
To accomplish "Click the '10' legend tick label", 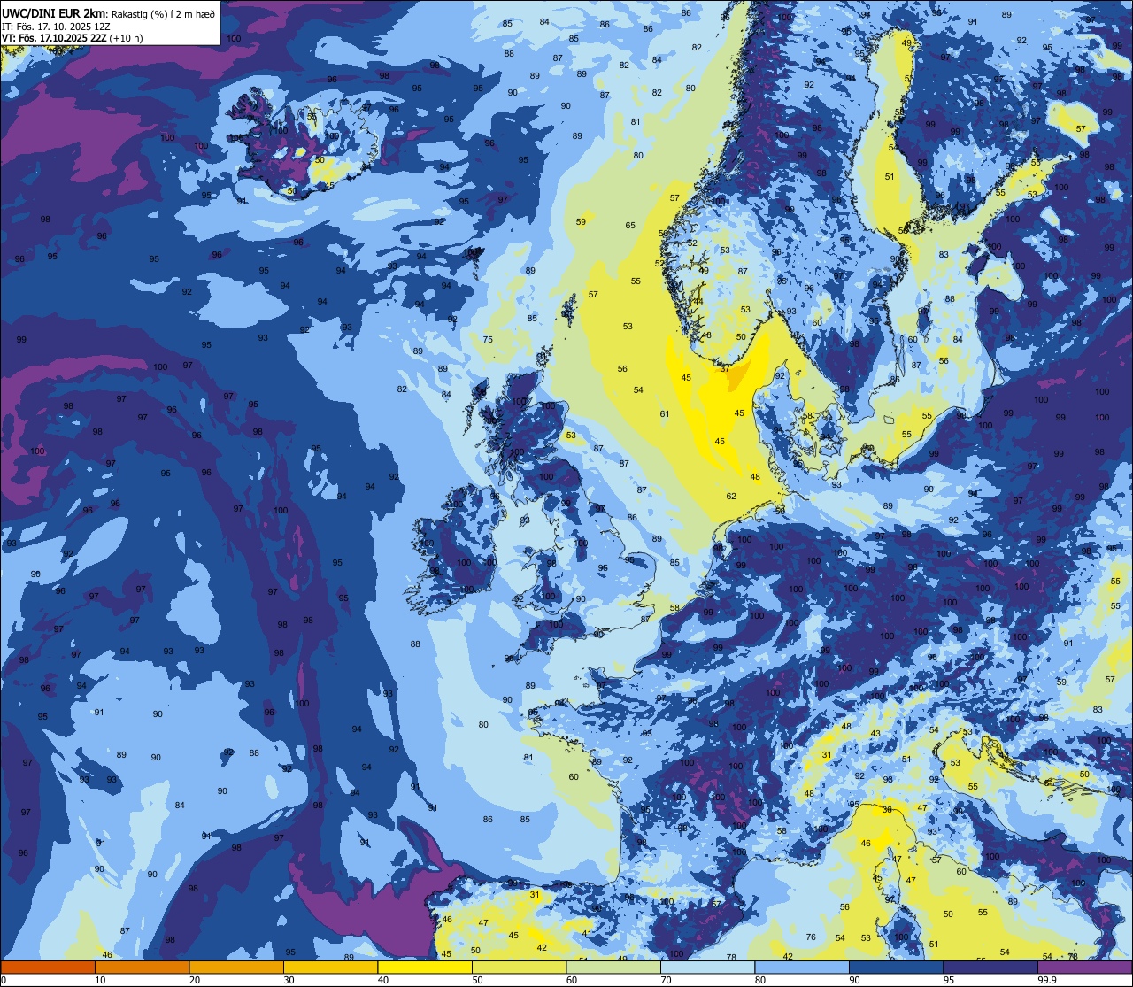I will [100, 980].
